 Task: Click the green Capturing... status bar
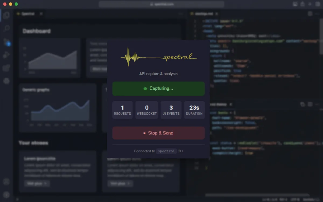click(x=159, y=89)
